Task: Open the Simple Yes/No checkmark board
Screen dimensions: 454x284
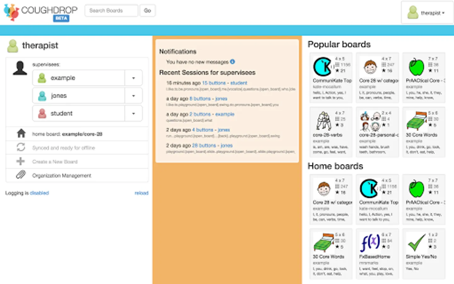Action: click(424, 254)
